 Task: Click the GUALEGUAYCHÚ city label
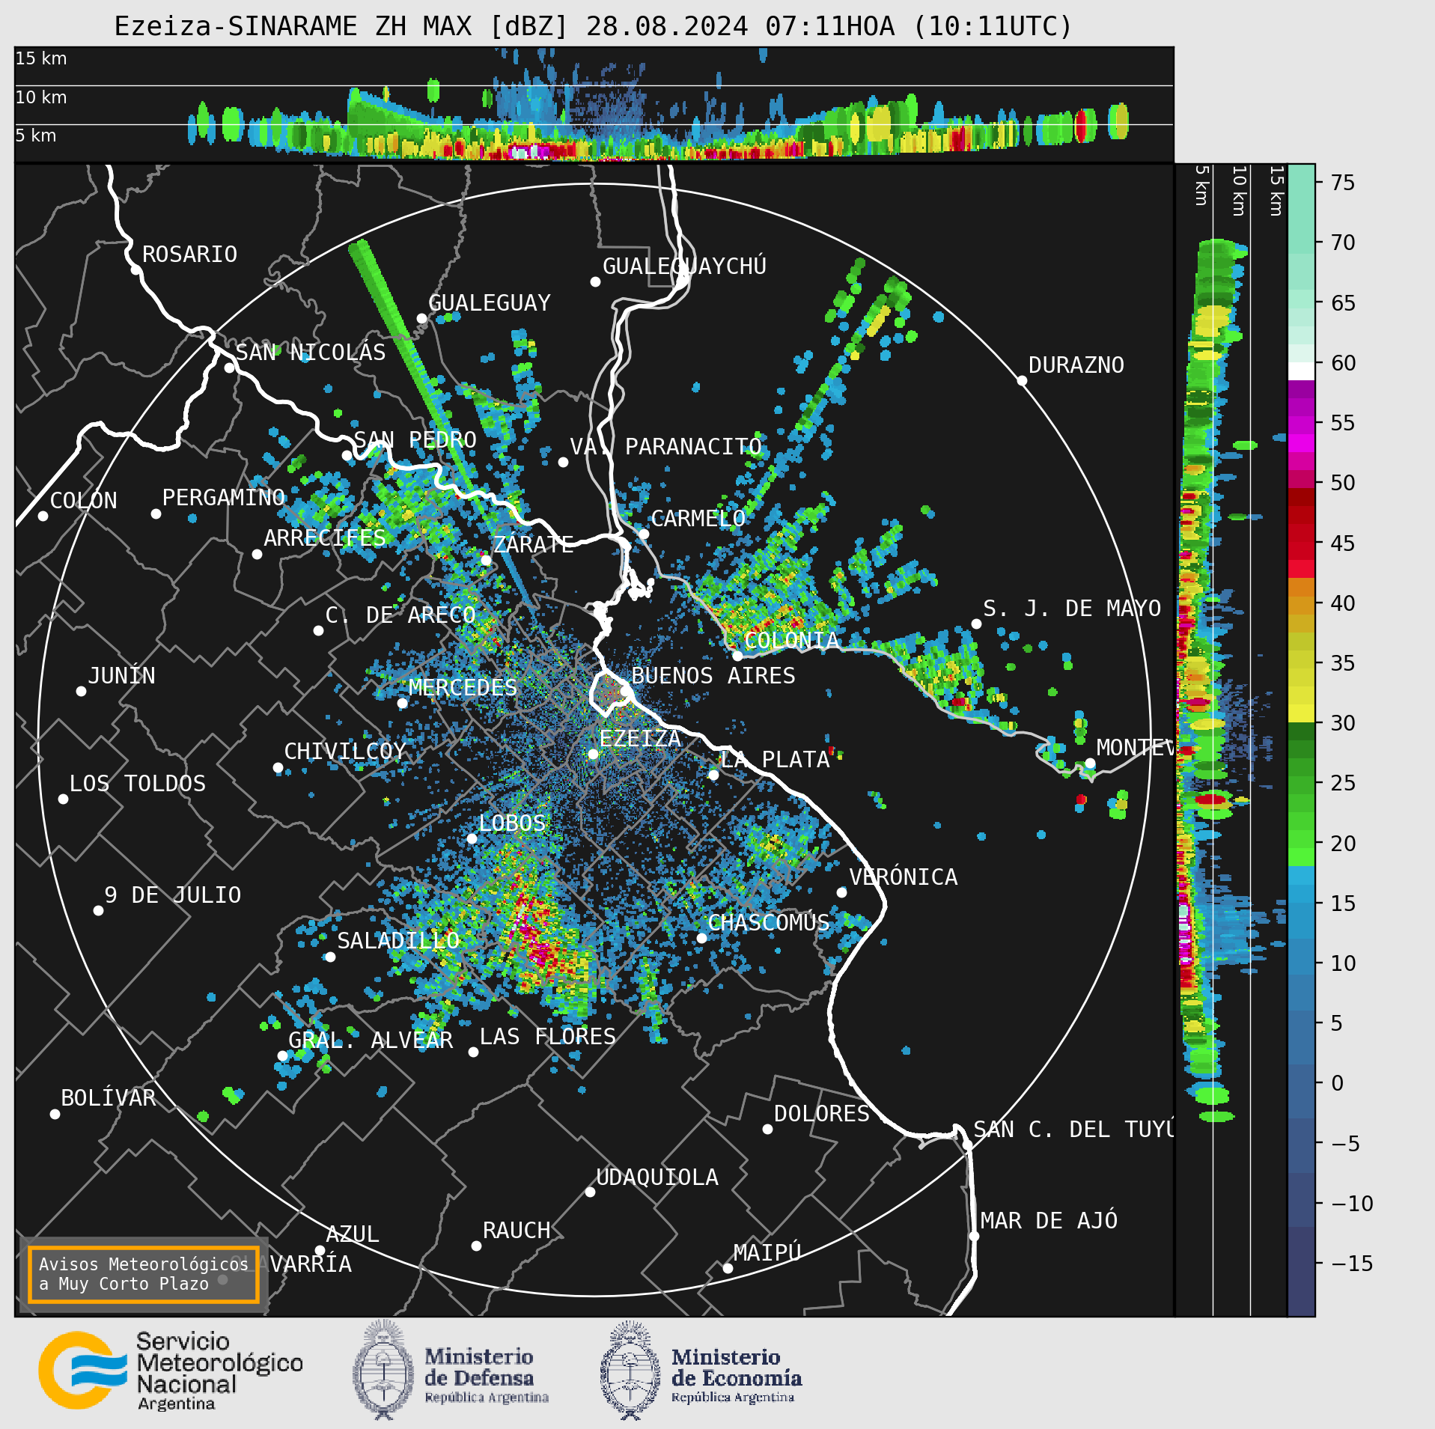tap(684, 266)
